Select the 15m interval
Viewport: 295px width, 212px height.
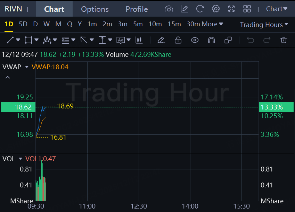(174, 24)
